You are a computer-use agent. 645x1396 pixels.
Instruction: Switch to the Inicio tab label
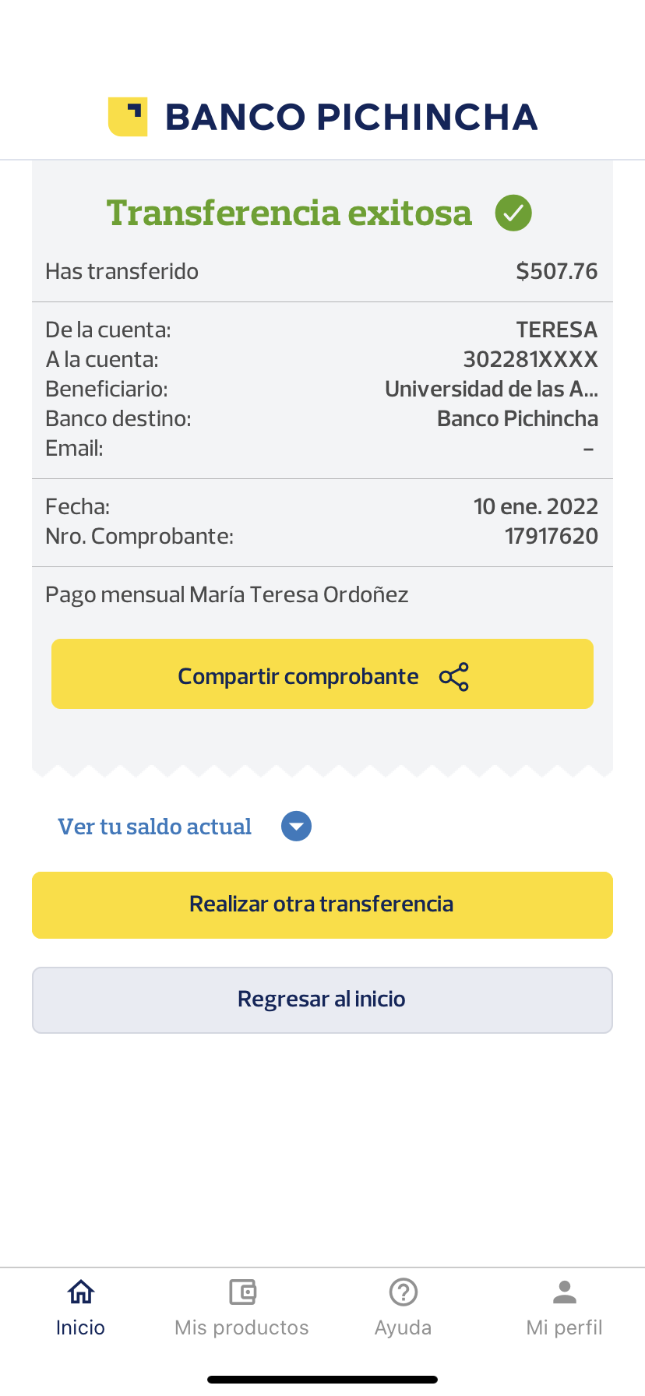click(80, 1327)
